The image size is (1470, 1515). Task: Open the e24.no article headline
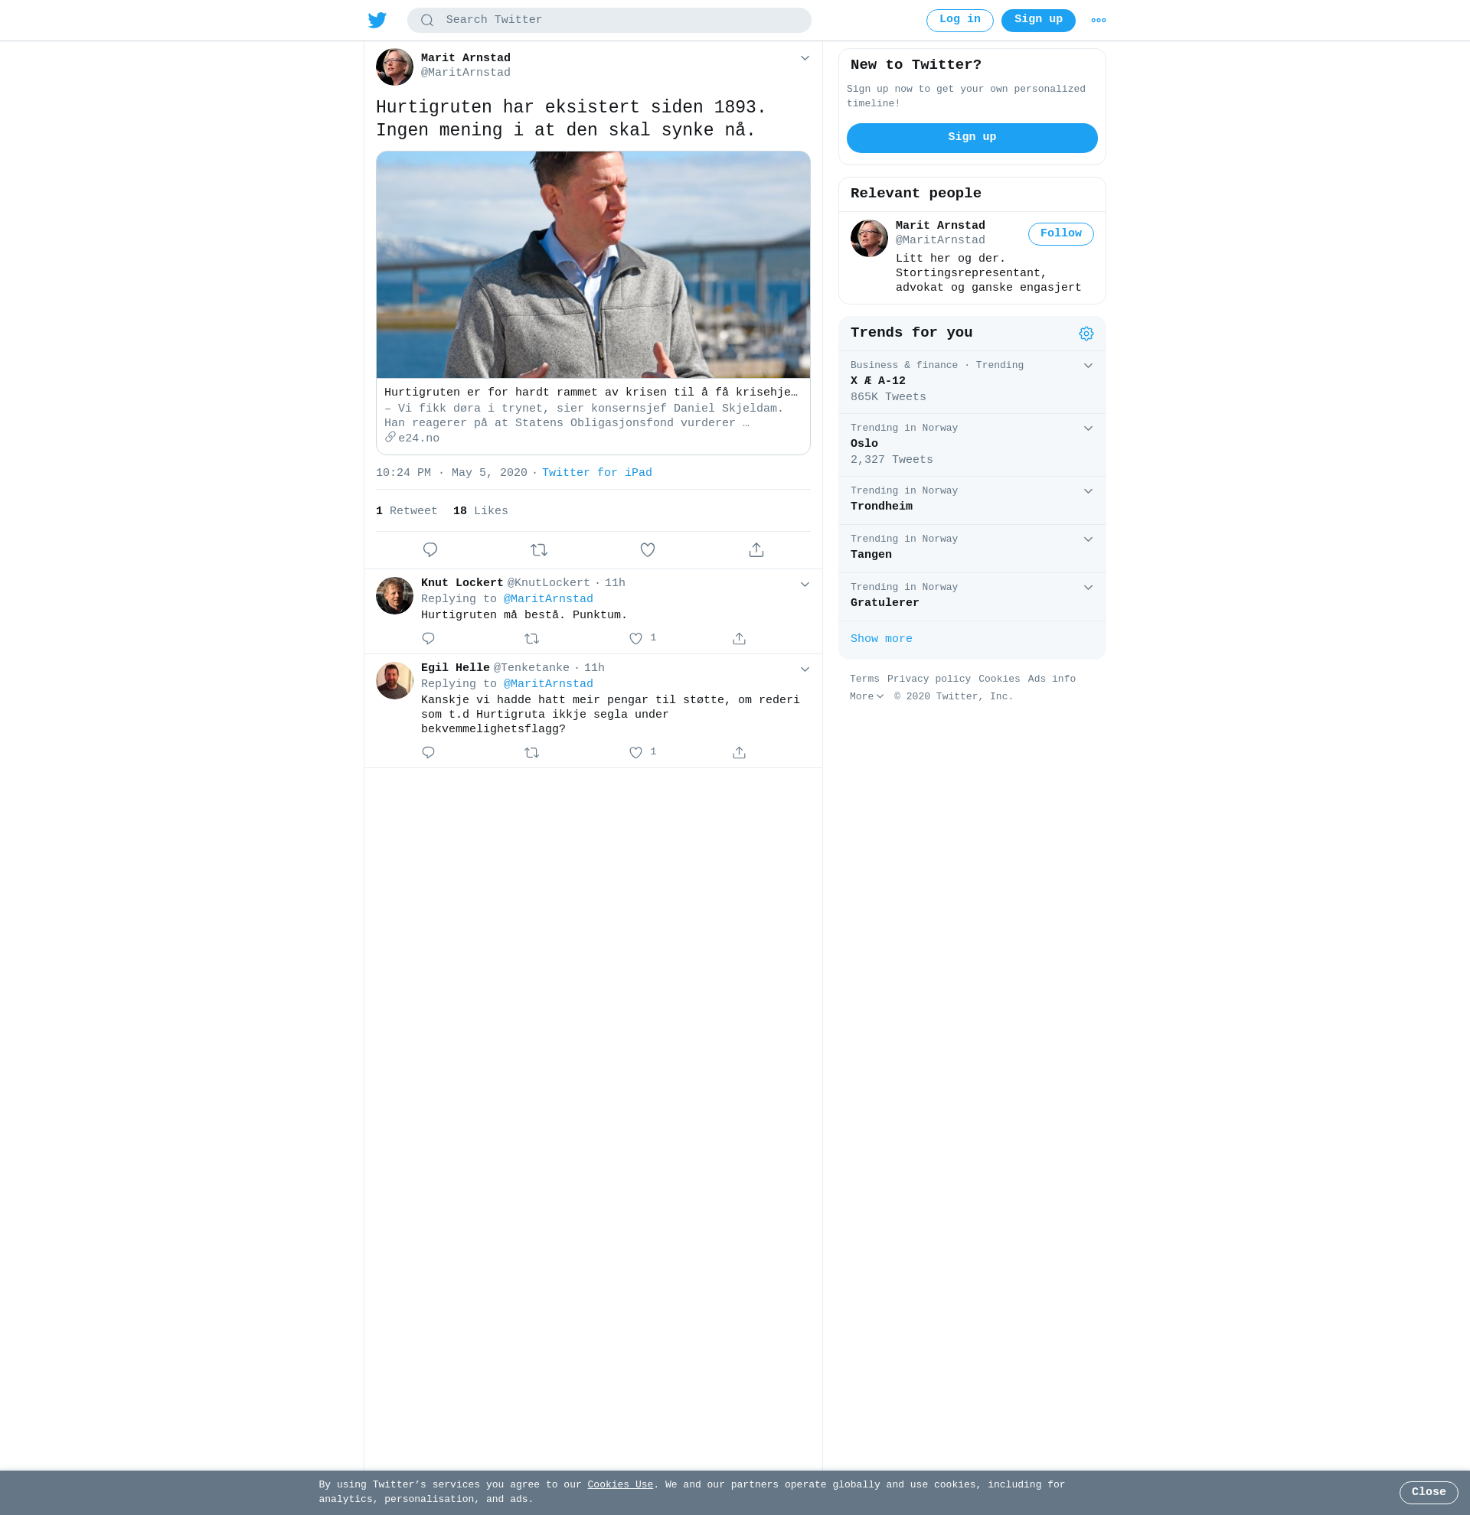click(591, 393)
